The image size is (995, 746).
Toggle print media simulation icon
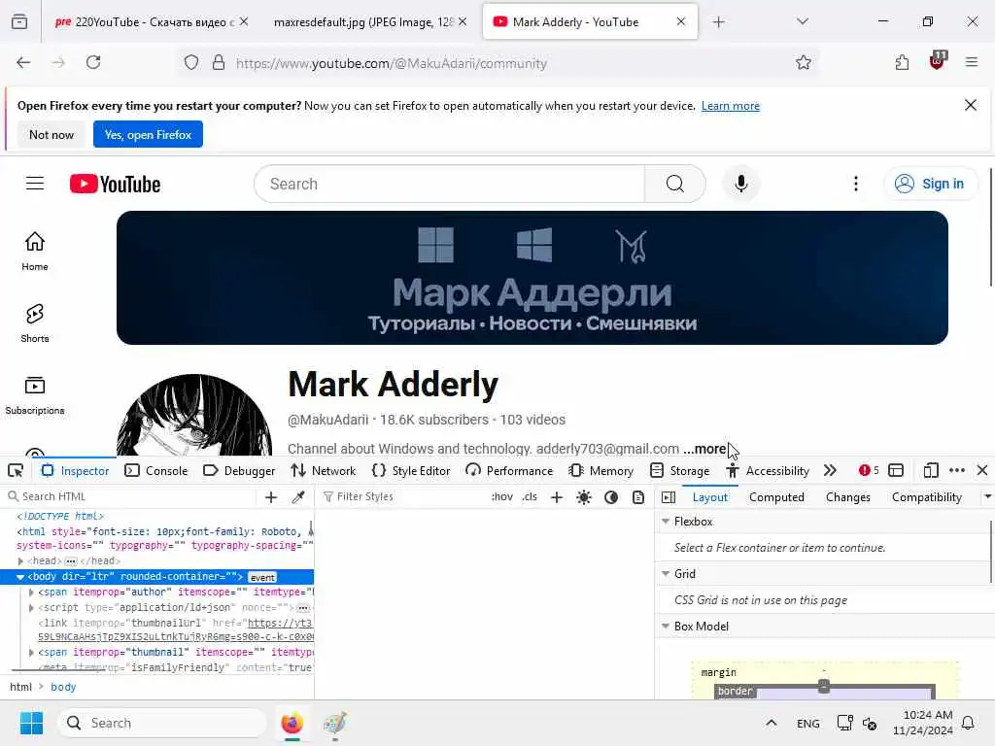pos(638,496)
